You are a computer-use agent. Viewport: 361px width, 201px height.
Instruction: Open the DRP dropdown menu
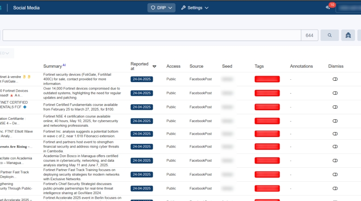162,8
